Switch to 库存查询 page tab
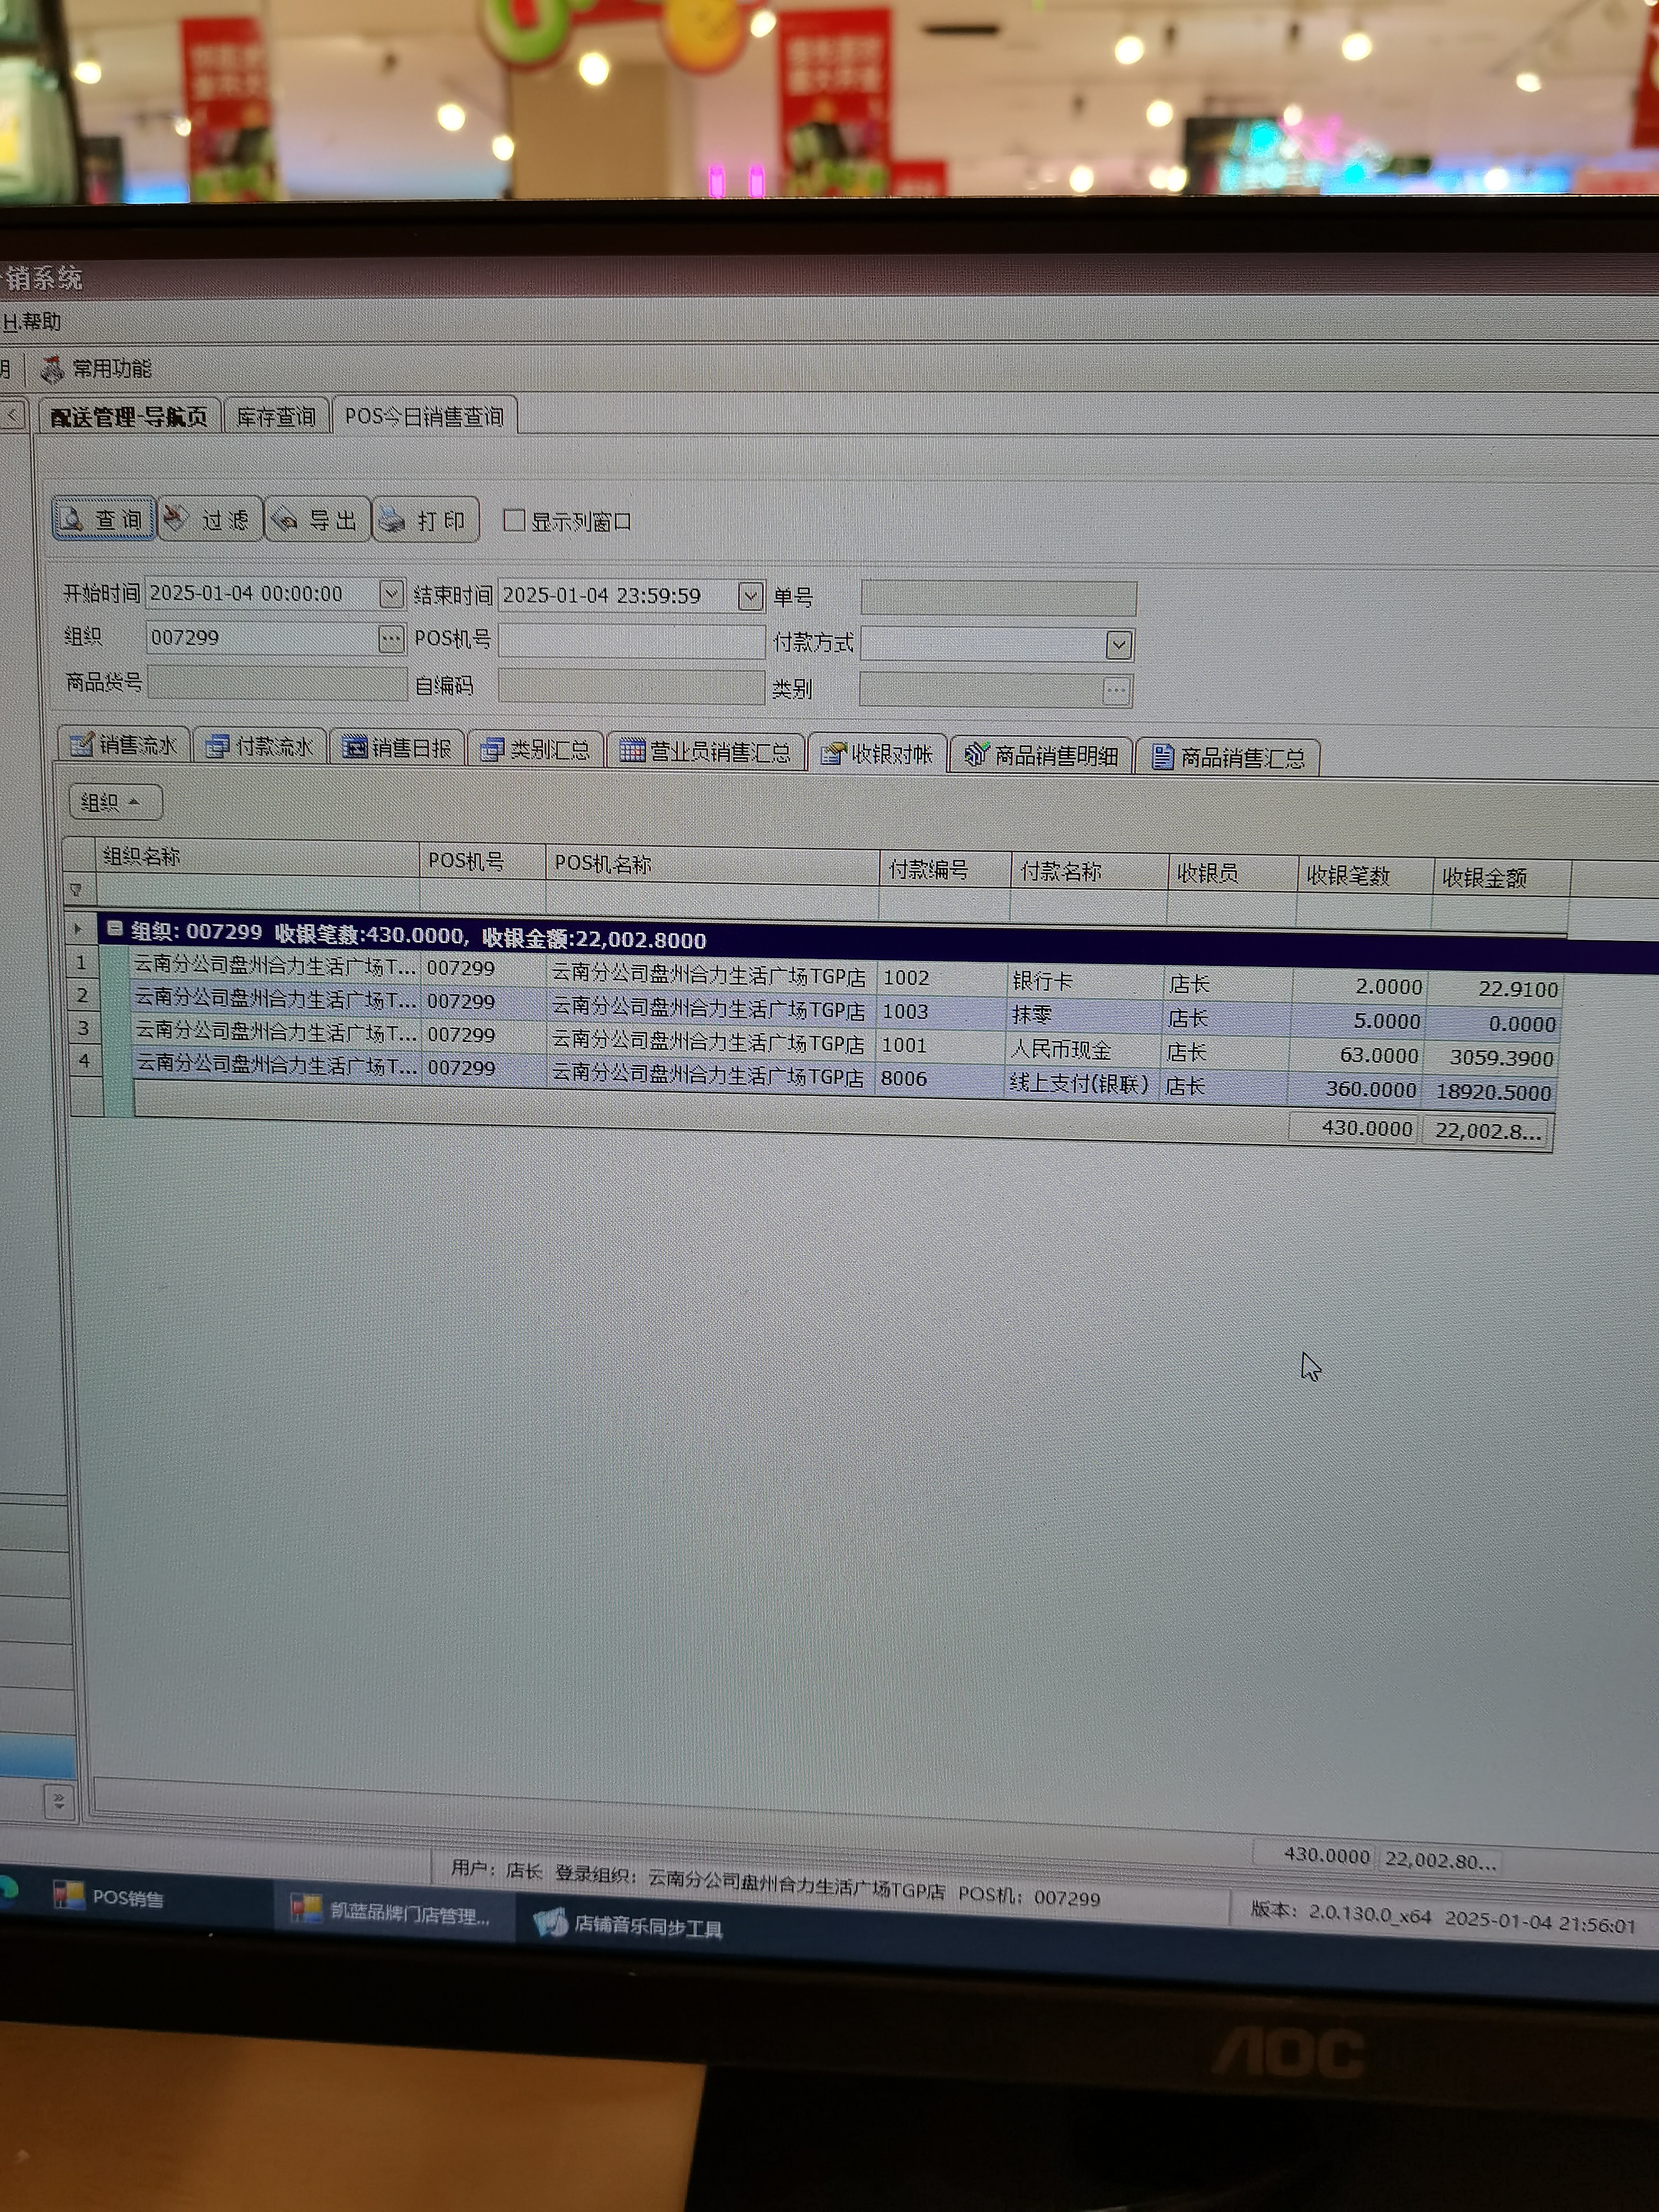 pyautogui.click(x=276, y=416)
